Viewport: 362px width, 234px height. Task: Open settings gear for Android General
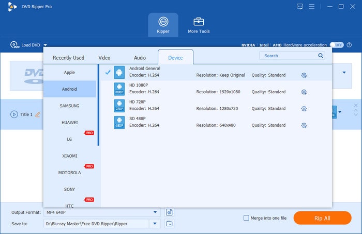[304, 75]
